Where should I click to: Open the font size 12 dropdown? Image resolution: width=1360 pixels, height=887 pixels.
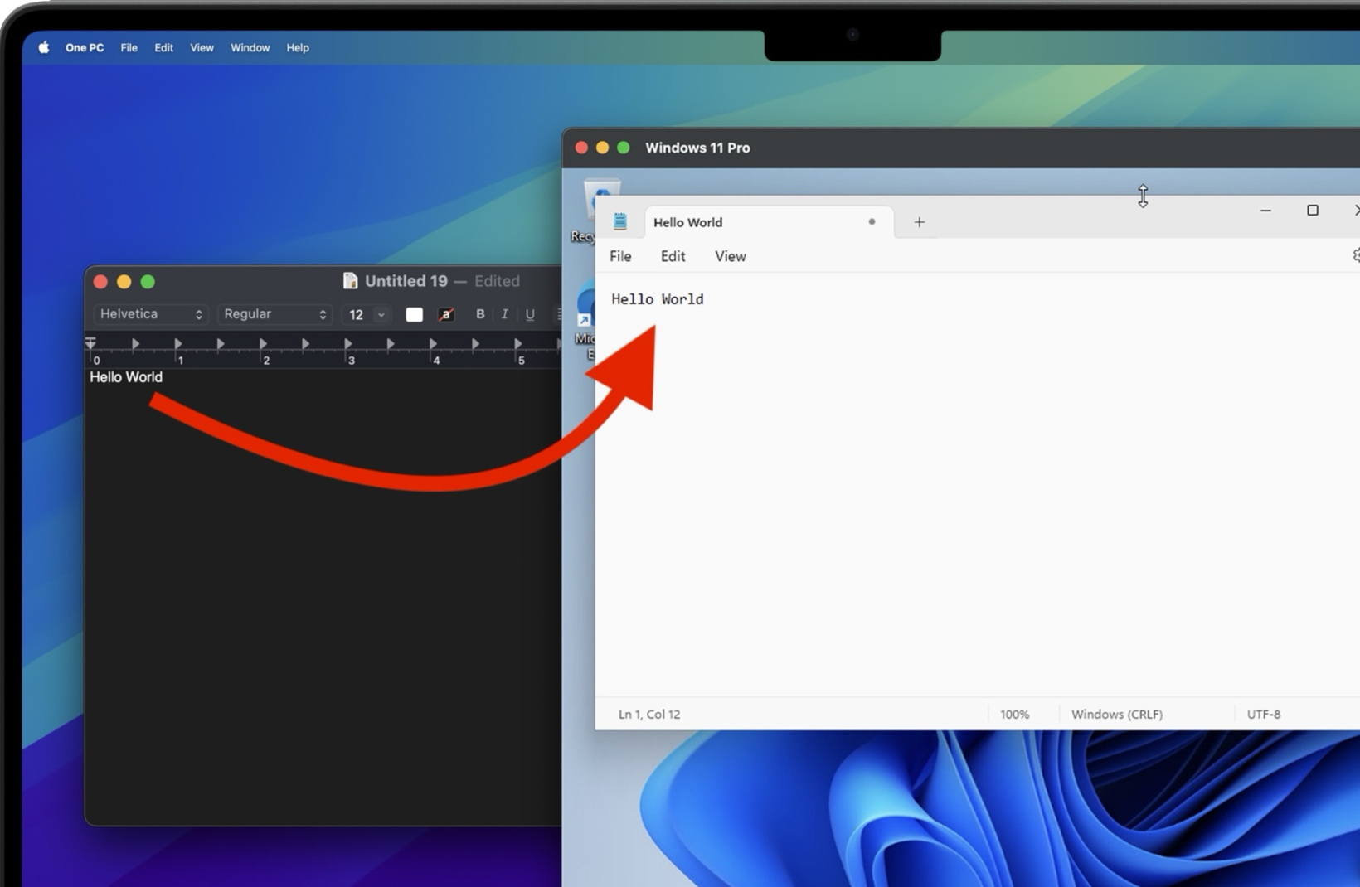click(x=366, y=314)
